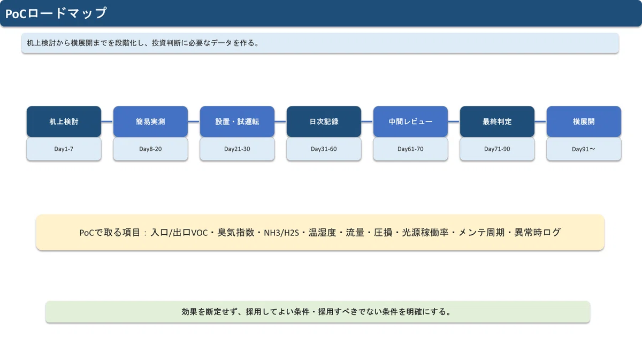Image resolution: width=642 pixels, height=361 pixels.
Task: Select the 机上検討 phase box
Action: click(x=64, y=121)
